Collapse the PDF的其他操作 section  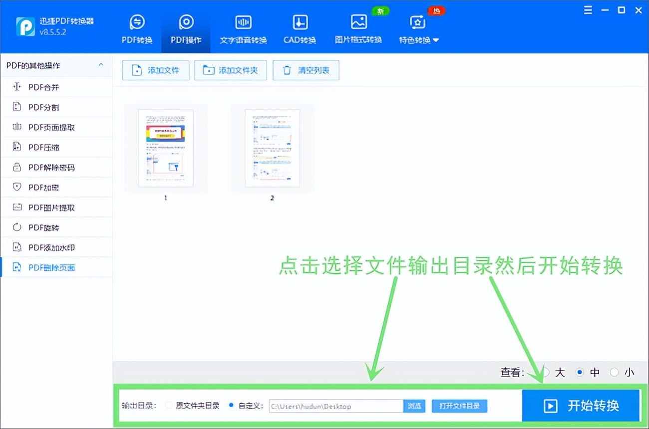click(x=101, y=65)
